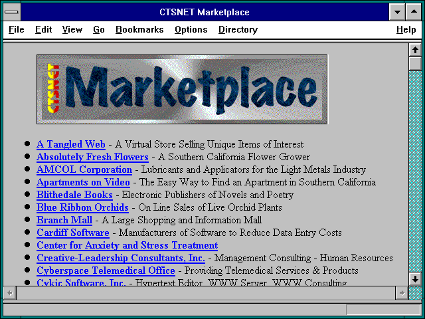
Task: Follow the Blue Ribbon Orchids link
Action: (x=82, y=207)
